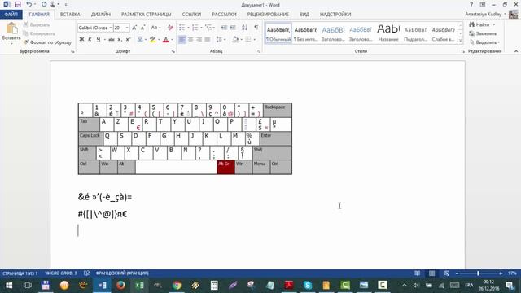Image resolution: width=521 pixels, height=293 pixels.
Task: Click Format Painter (Формат по образцу)
Action: pyautogui.click(x=47, y=42)
